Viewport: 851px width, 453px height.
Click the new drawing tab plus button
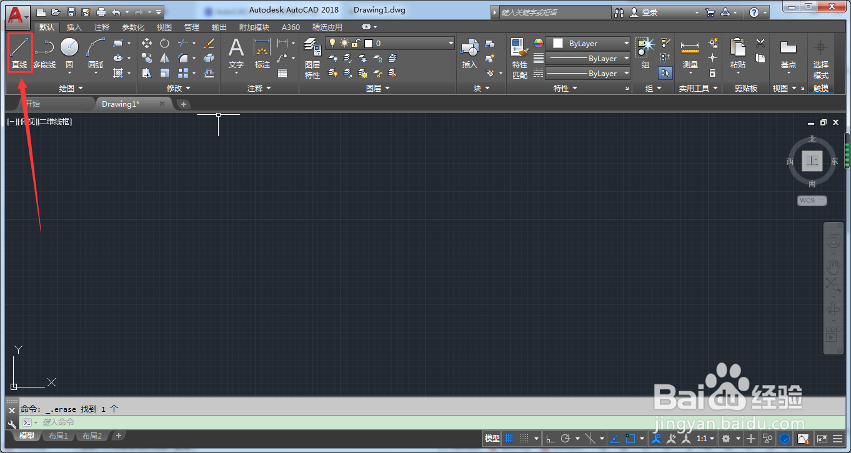point(183,104)
